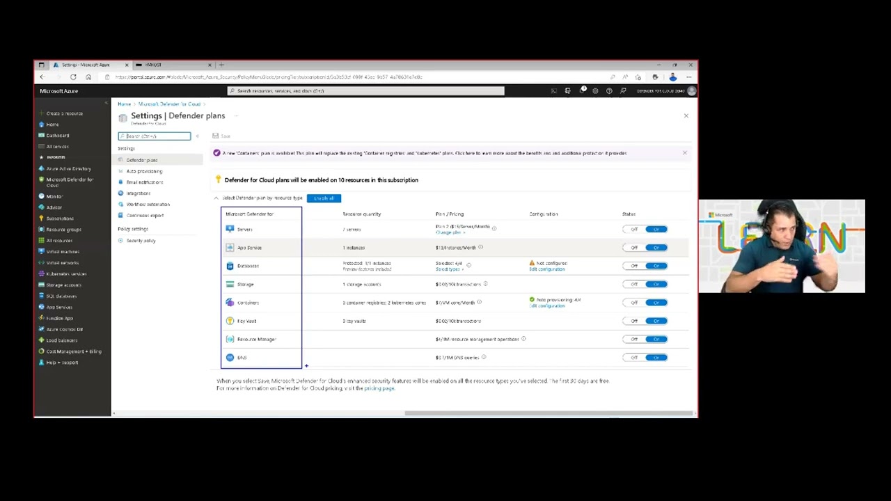
Task: Reload the browser page
Action: pos(73,77)
